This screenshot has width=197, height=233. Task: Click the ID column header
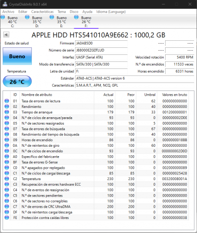click(15, 95)
